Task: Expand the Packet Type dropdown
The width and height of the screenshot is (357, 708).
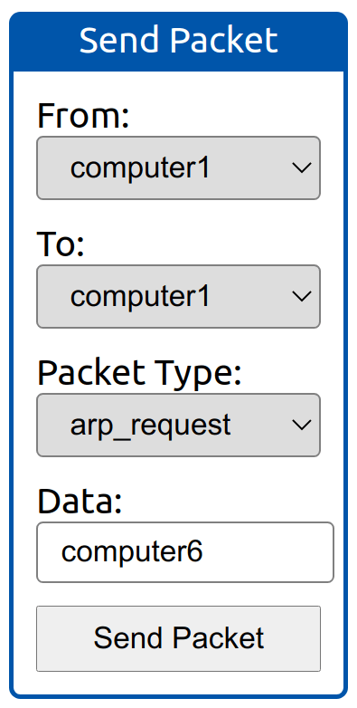Action: 179,425
